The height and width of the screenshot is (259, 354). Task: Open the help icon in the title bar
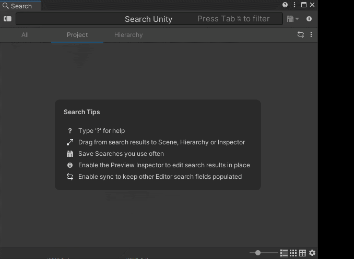click(x=285, y=5)
